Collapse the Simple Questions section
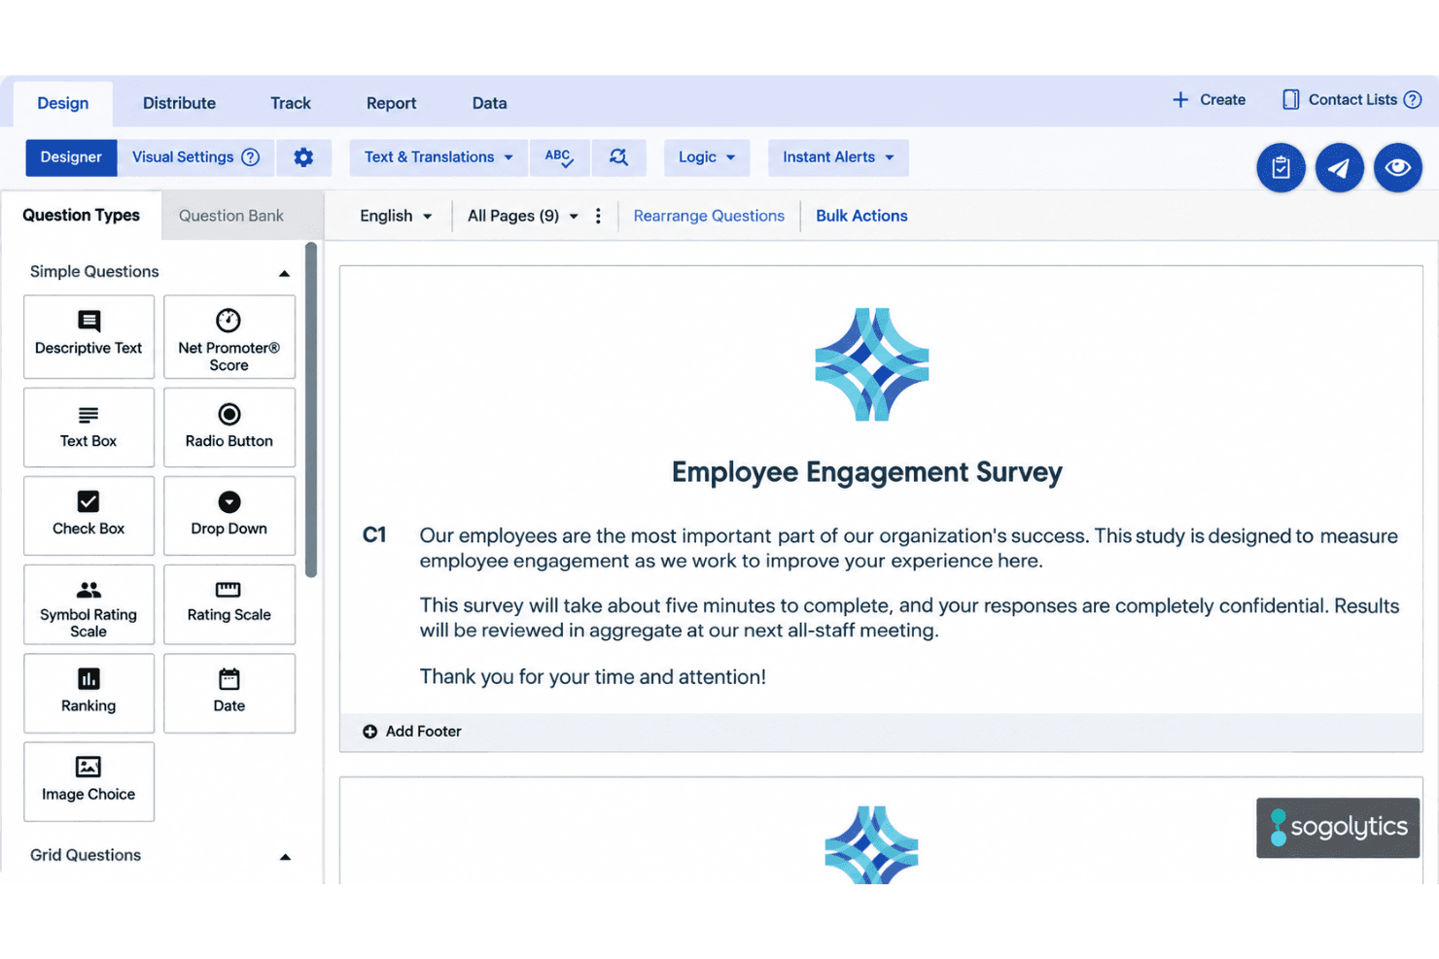The width and height of the screenshot is (1439, 959). click(284, 273)
